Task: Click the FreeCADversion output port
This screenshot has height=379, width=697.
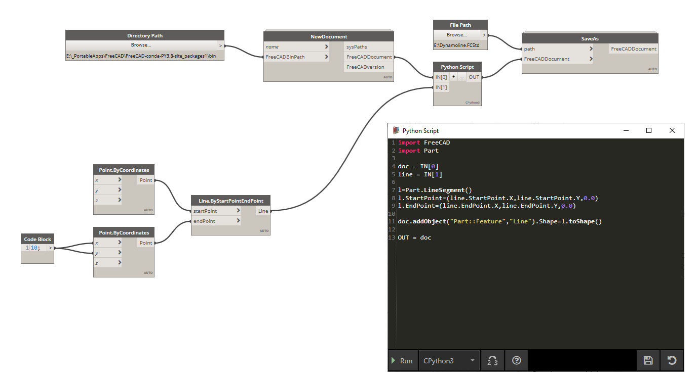Action: 365,67
